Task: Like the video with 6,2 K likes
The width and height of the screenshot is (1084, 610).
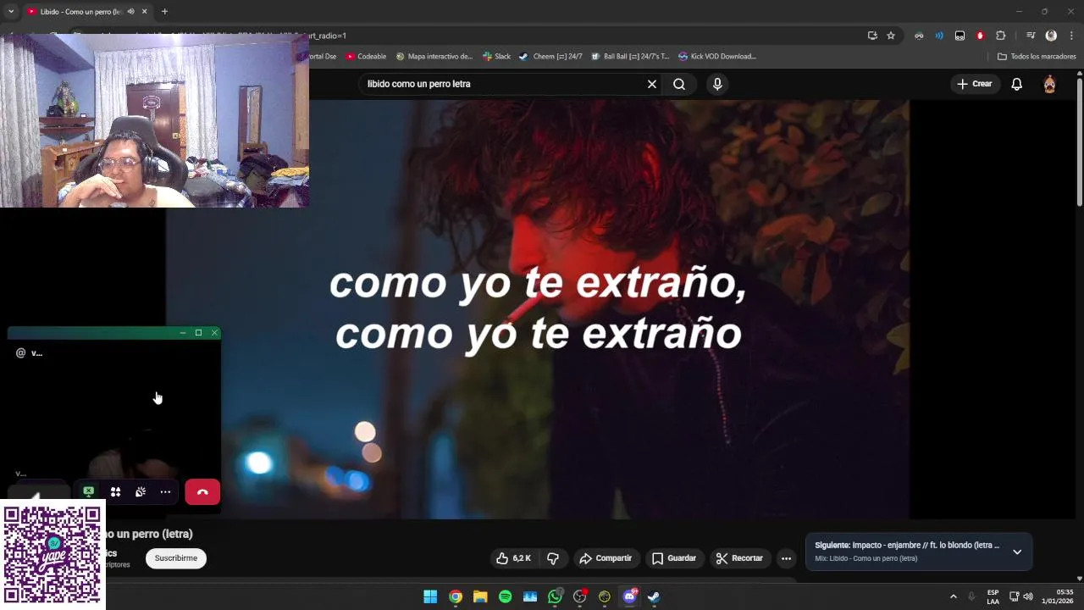Action: 514,558
